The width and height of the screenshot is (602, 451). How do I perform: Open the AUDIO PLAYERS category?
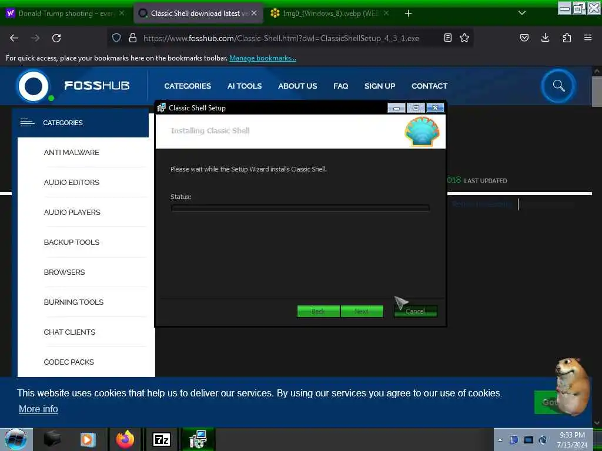(x=72, y=212)
